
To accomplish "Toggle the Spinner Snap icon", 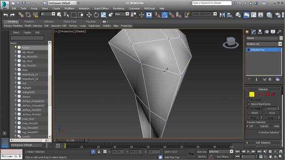I will 179,15.
